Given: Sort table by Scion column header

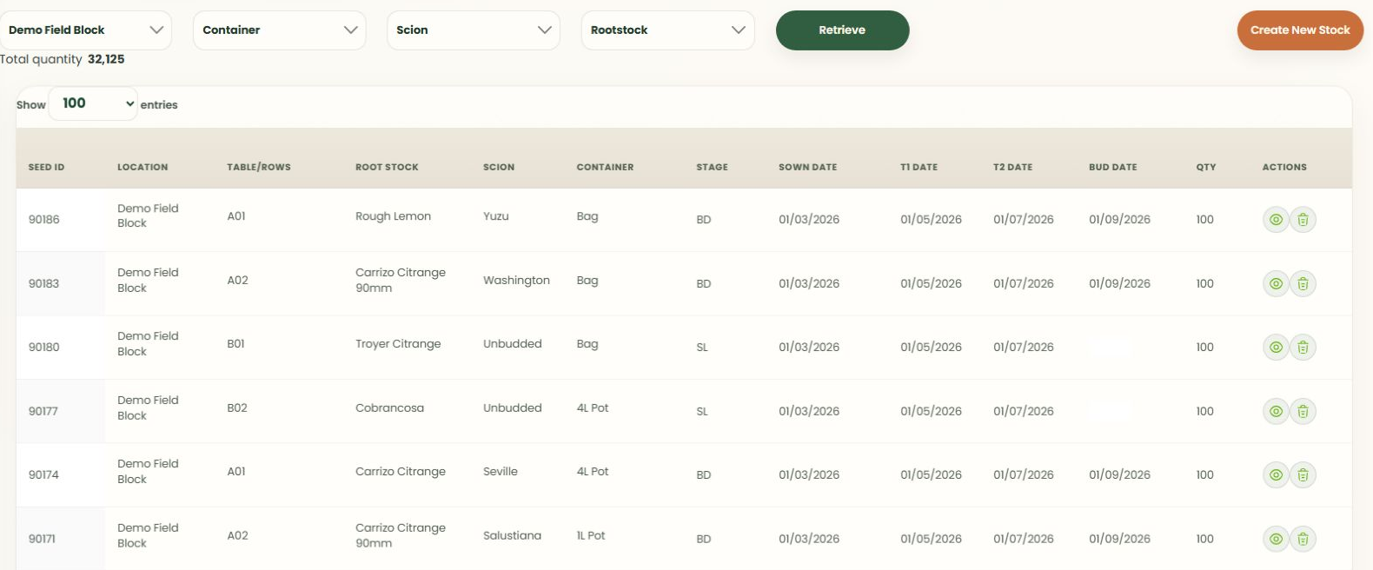Looking at the screenshot, I should (499, 167).
